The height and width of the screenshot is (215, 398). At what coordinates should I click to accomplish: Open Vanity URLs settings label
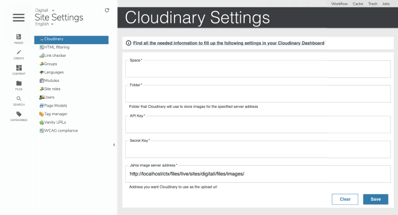tap(55, 122)
